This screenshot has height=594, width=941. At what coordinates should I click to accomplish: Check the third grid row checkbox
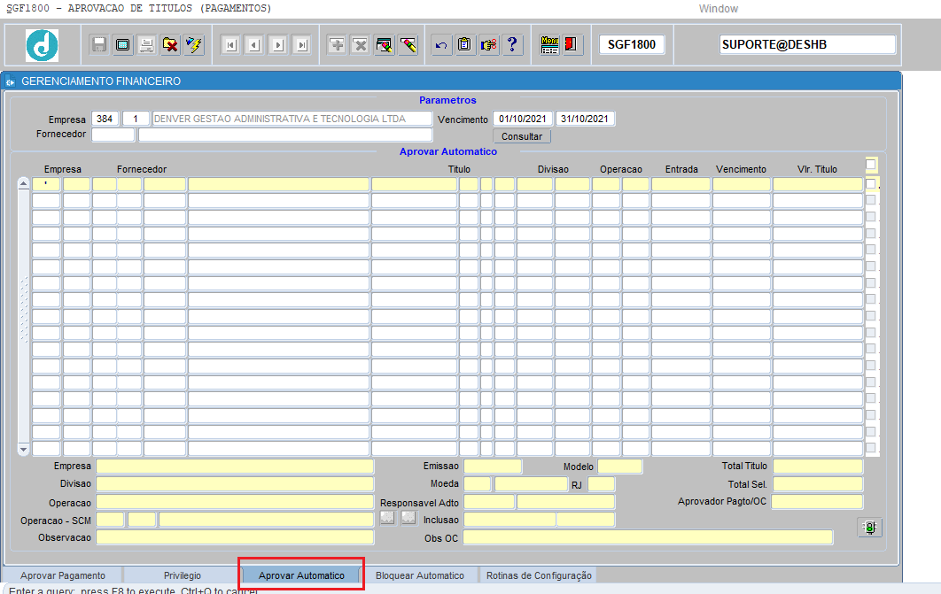point(871,216)
